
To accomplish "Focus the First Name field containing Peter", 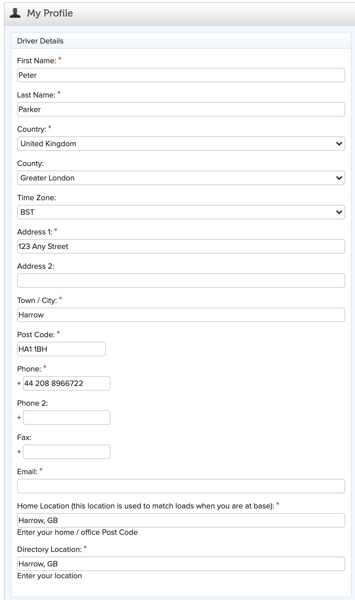I will (181, 75).
